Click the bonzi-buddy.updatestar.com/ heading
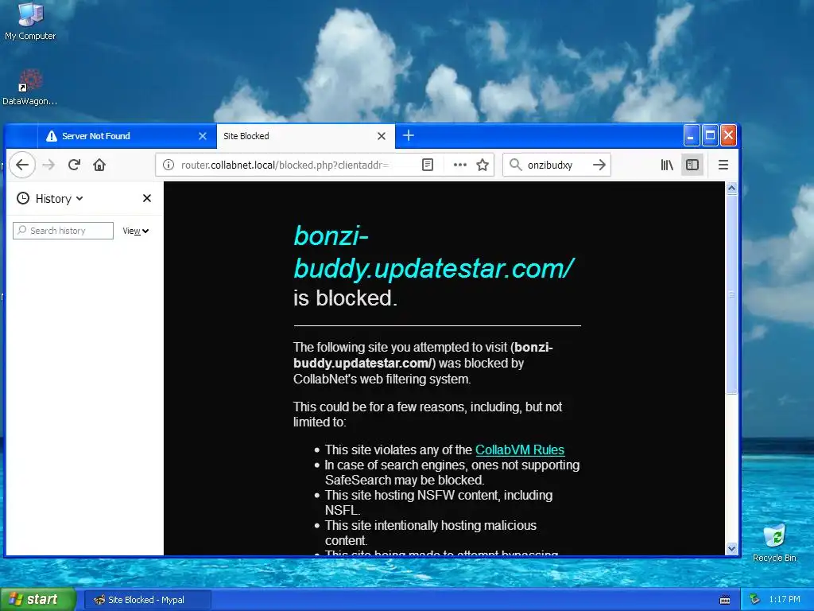The height and width of the screenshot is (611, 814). 434,252
